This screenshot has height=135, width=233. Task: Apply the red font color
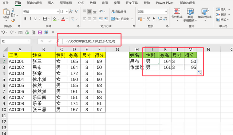pyautogui.click(x=63, y=19)
